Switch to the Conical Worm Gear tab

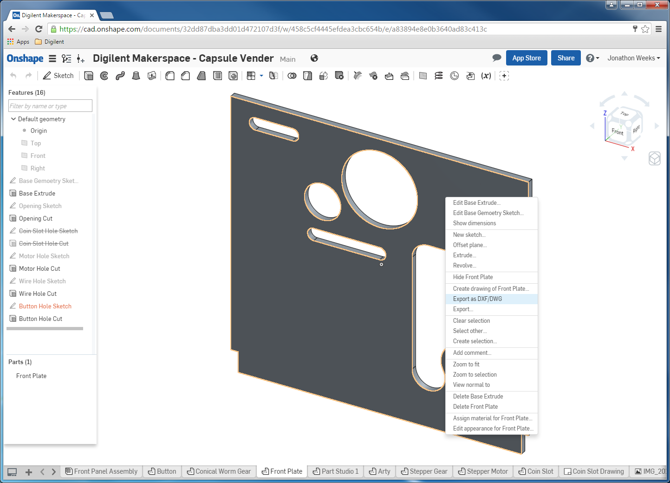(219, 471)
